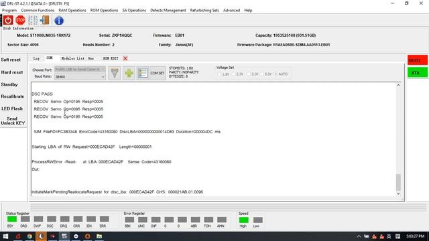Click the red power toolbar icon
The height and width of the screenshot is (241, 429).
point(8,20)
